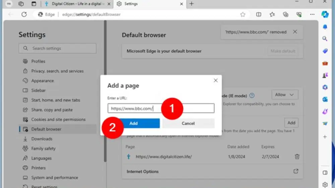Viewport: 335px width, 188px height.
Task: Select Default browser in settings menu
Action: click(x=58, y=129)
